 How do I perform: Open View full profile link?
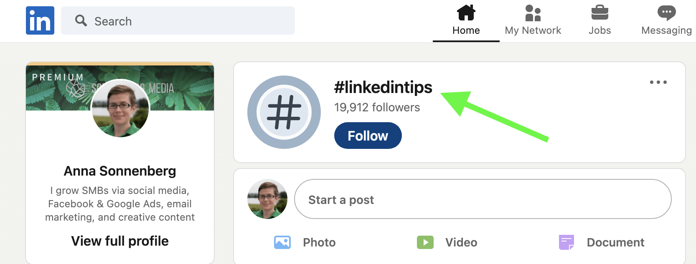tap(120, 241)
